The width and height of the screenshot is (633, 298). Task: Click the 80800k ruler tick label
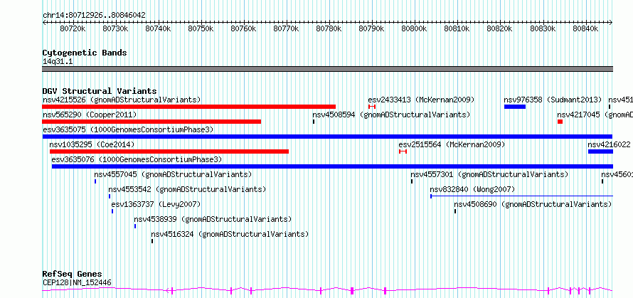[x=415, y=28]
